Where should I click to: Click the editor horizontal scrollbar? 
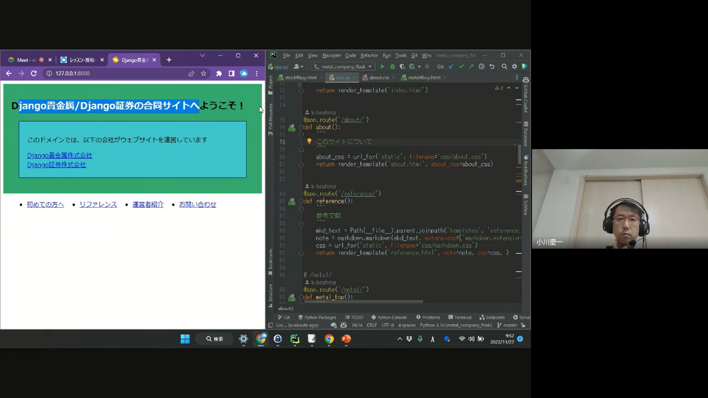[x=363, y=302]
